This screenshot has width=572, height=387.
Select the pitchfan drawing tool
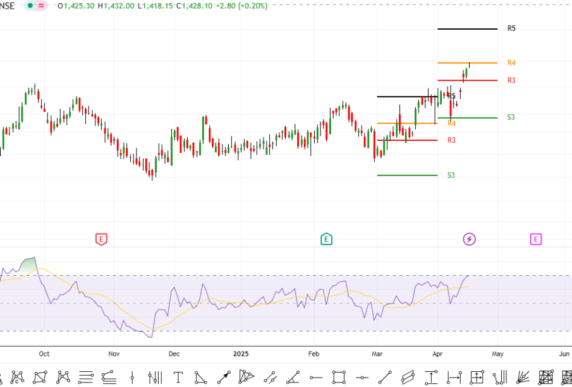(247, 377)
